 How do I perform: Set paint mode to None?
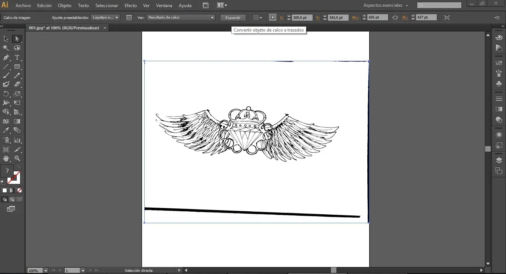click(20, 190)
